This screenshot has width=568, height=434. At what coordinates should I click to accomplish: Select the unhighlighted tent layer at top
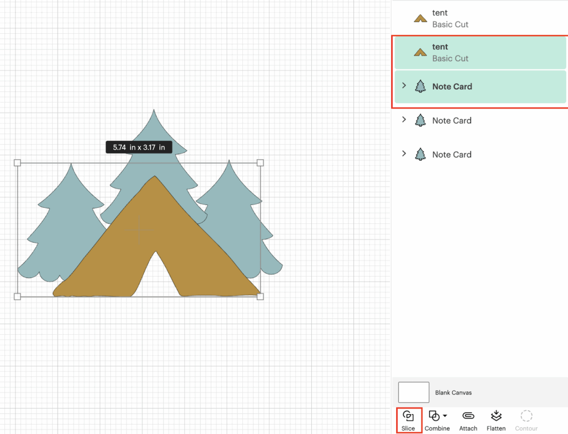click(477, 18)
